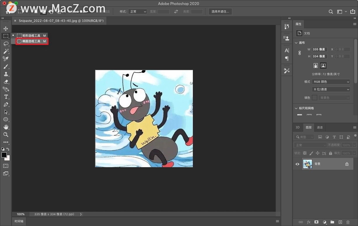Open the Edit Toolbar three-dots button
This screenshot has height=226, width=358.
tap(6, 142)
